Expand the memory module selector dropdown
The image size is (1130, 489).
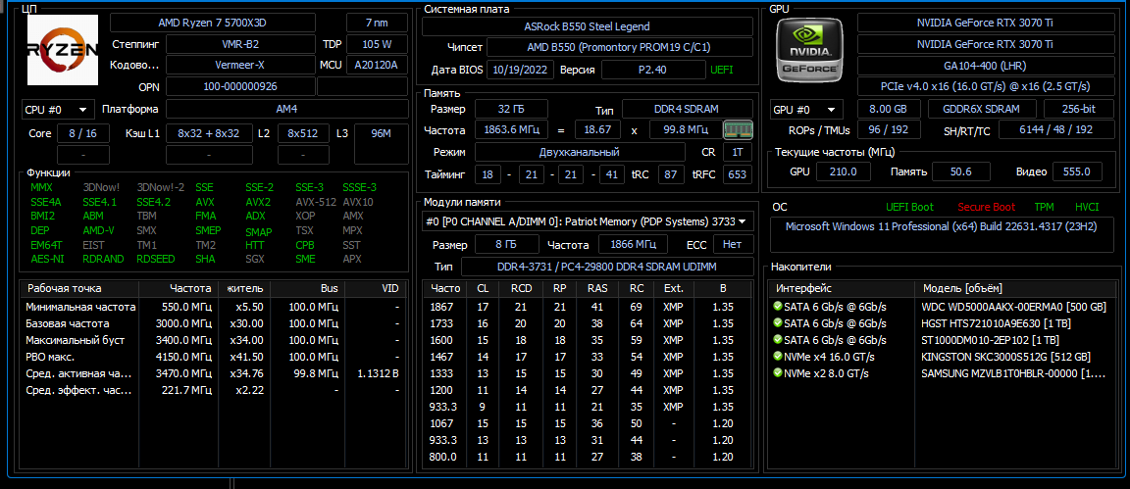(589, 221)
